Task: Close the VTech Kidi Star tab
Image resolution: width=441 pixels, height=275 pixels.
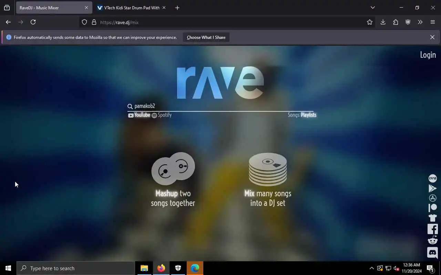Action: (164, 8)
